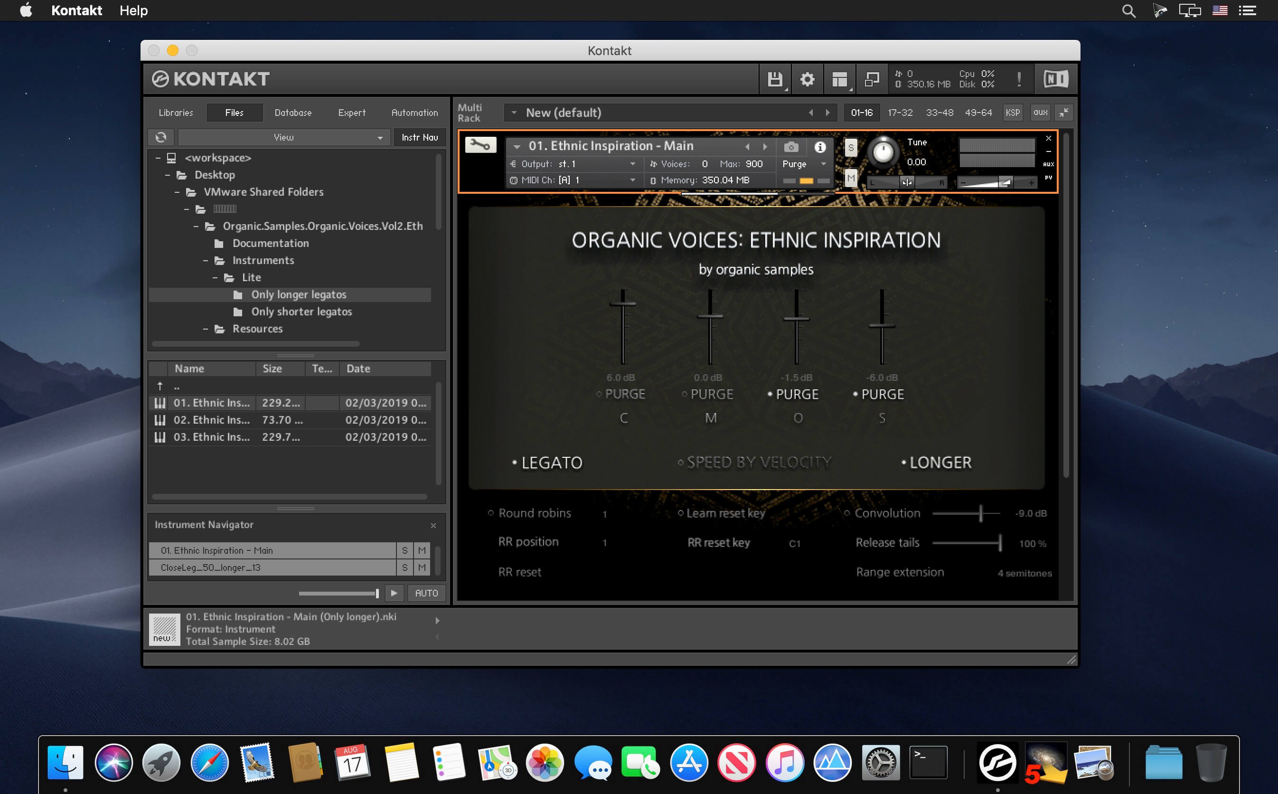This screenshot has height=794, width=1278.
Task: Click the Tune knob
Action: coord(883,152)
